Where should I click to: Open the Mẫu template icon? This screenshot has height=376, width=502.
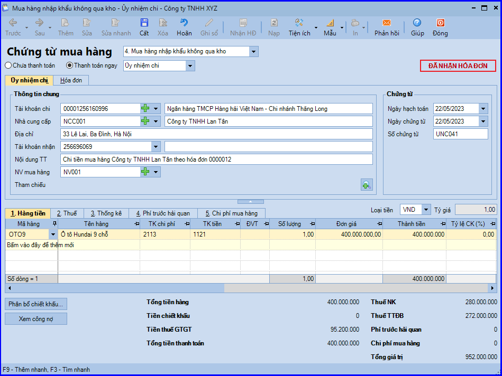[x=330, y=22]
